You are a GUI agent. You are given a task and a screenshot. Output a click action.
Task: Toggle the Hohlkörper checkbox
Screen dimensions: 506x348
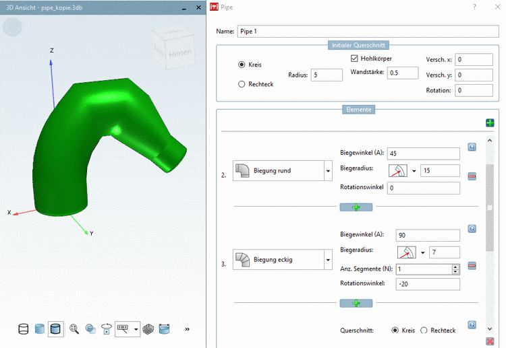coord(354,59)
